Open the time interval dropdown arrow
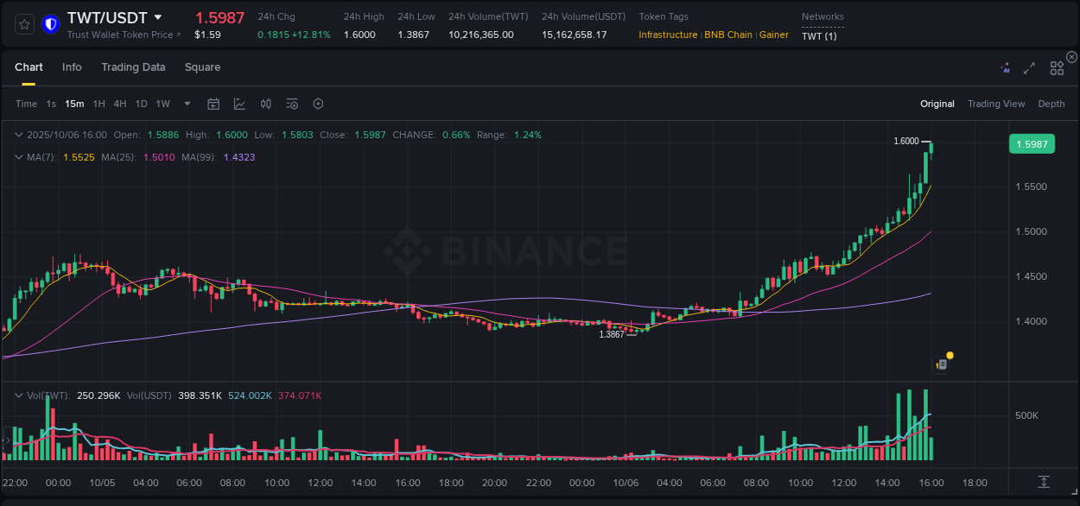Screen dimensions: 1080x506 [x=186, y=104]
